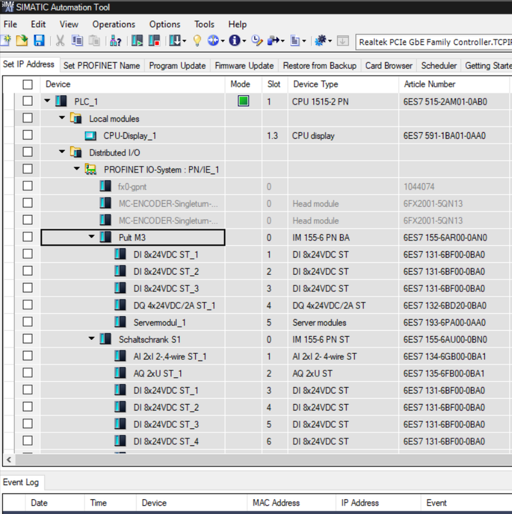Open the Download icon dropdown arrow
This screenshot has height=514, width=512.
pyautogui.click(x=184, y=41)
